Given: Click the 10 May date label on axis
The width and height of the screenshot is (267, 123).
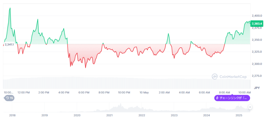Looking at the screenshot, I should pos(144,93).
